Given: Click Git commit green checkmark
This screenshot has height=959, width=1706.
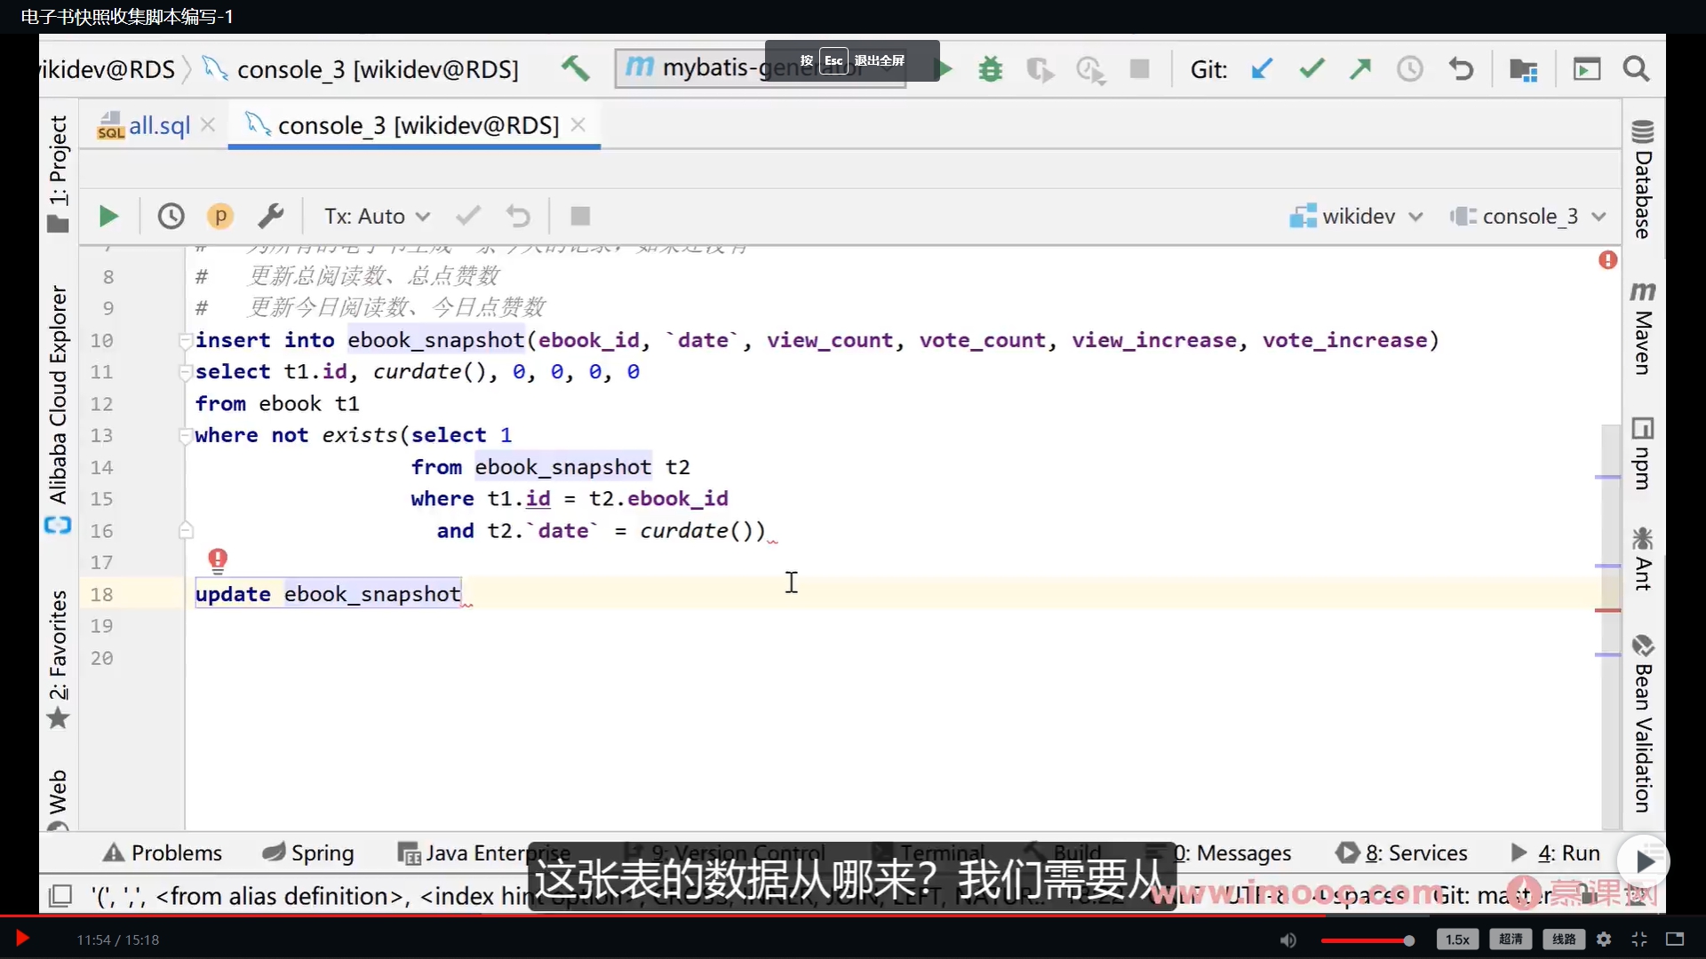Looking at the screenshot, I should tap(1311, 68).
